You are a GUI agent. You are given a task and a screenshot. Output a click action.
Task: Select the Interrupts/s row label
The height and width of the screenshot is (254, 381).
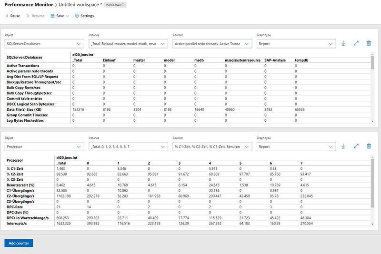click(x=17, y=224)
